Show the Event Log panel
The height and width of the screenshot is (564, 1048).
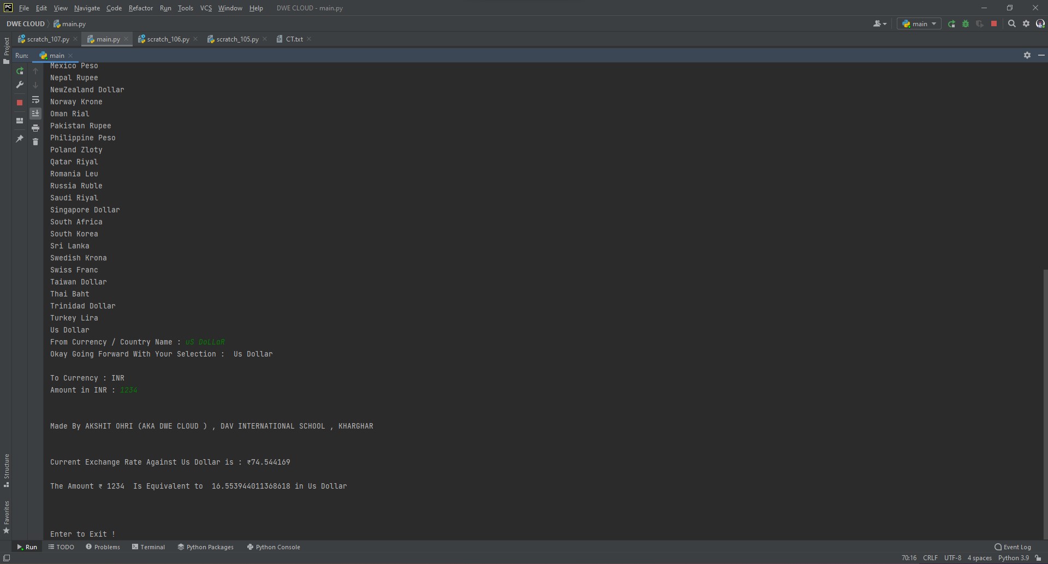(1017, 547)
